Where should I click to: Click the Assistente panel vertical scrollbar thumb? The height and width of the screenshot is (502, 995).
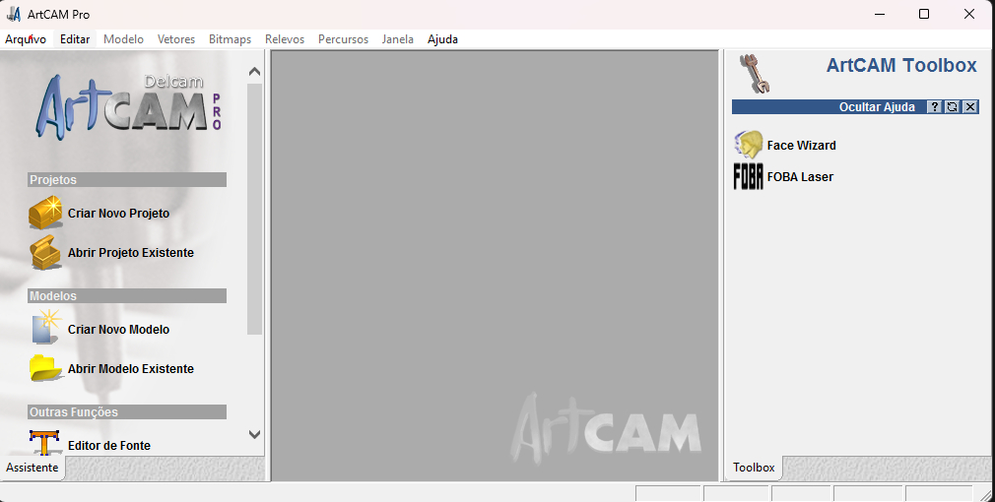coord(254,209)
